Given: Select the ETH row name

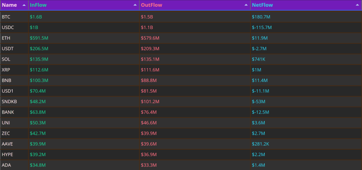Looking at the screenshot, I should click(x=6, y=38).
